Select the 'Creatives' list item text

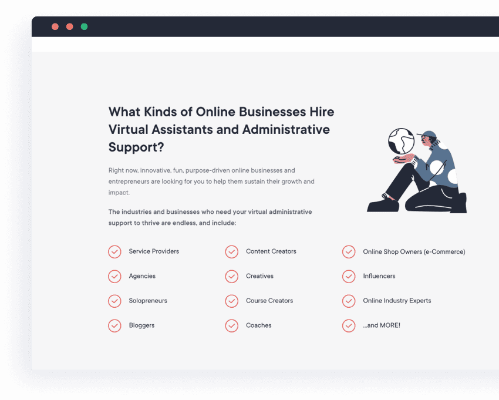pyautogui.click(x=259, y=276)
